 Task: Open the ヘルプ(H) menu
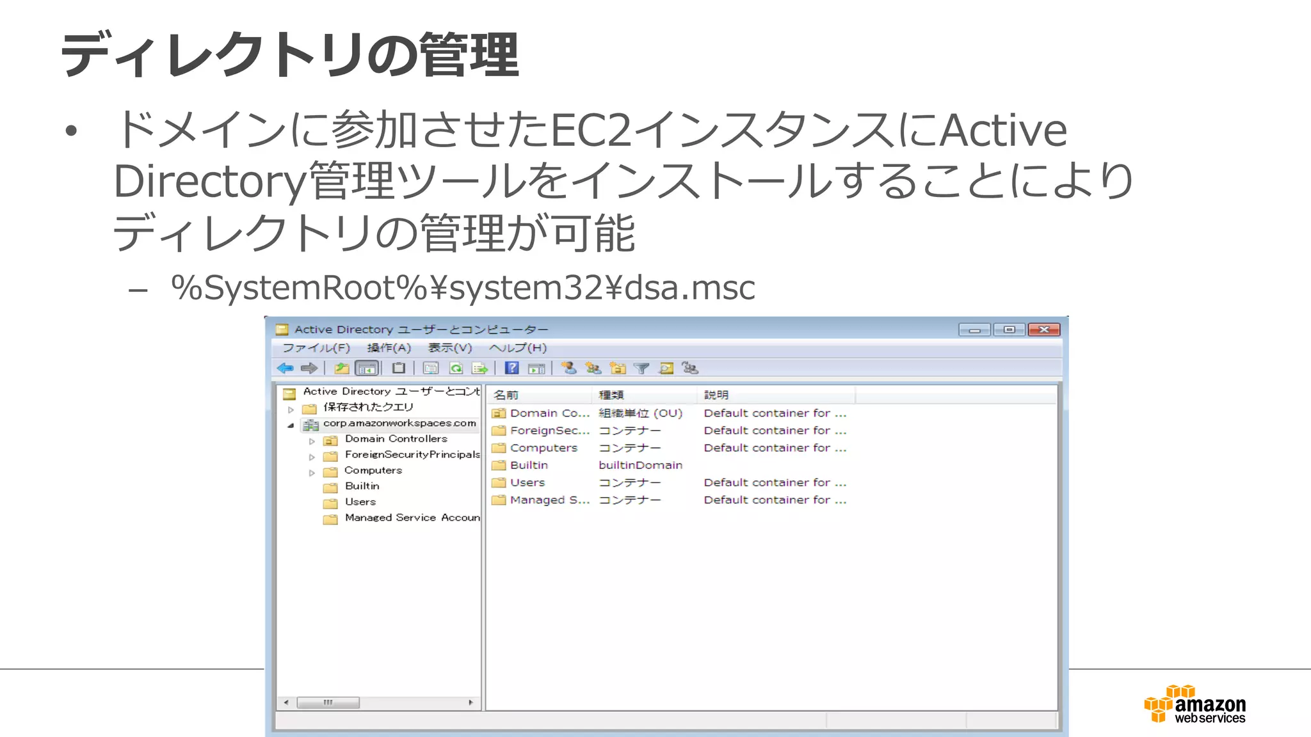coord(518,348)
